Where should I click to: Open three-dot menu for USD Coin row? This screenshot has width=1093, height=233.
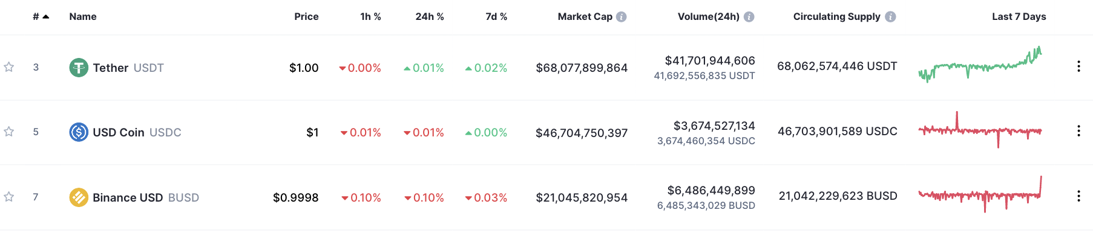[1078, 131]
